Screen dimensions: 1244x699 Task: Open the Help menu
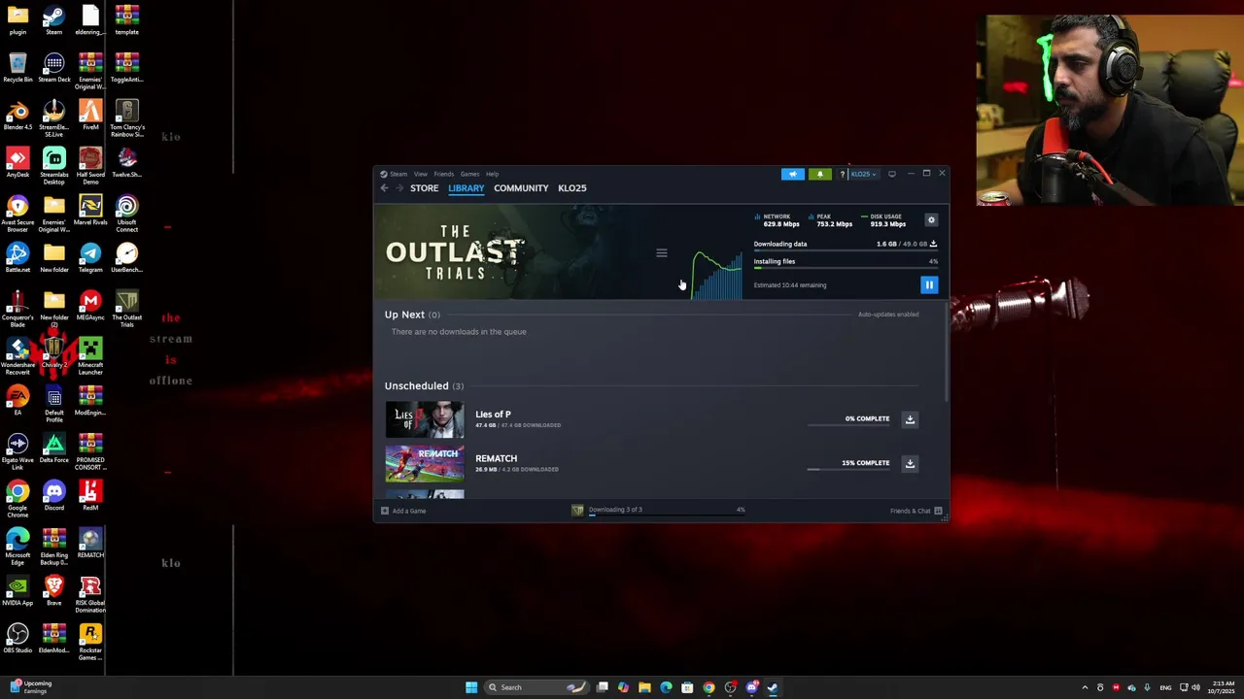point(493,174)
